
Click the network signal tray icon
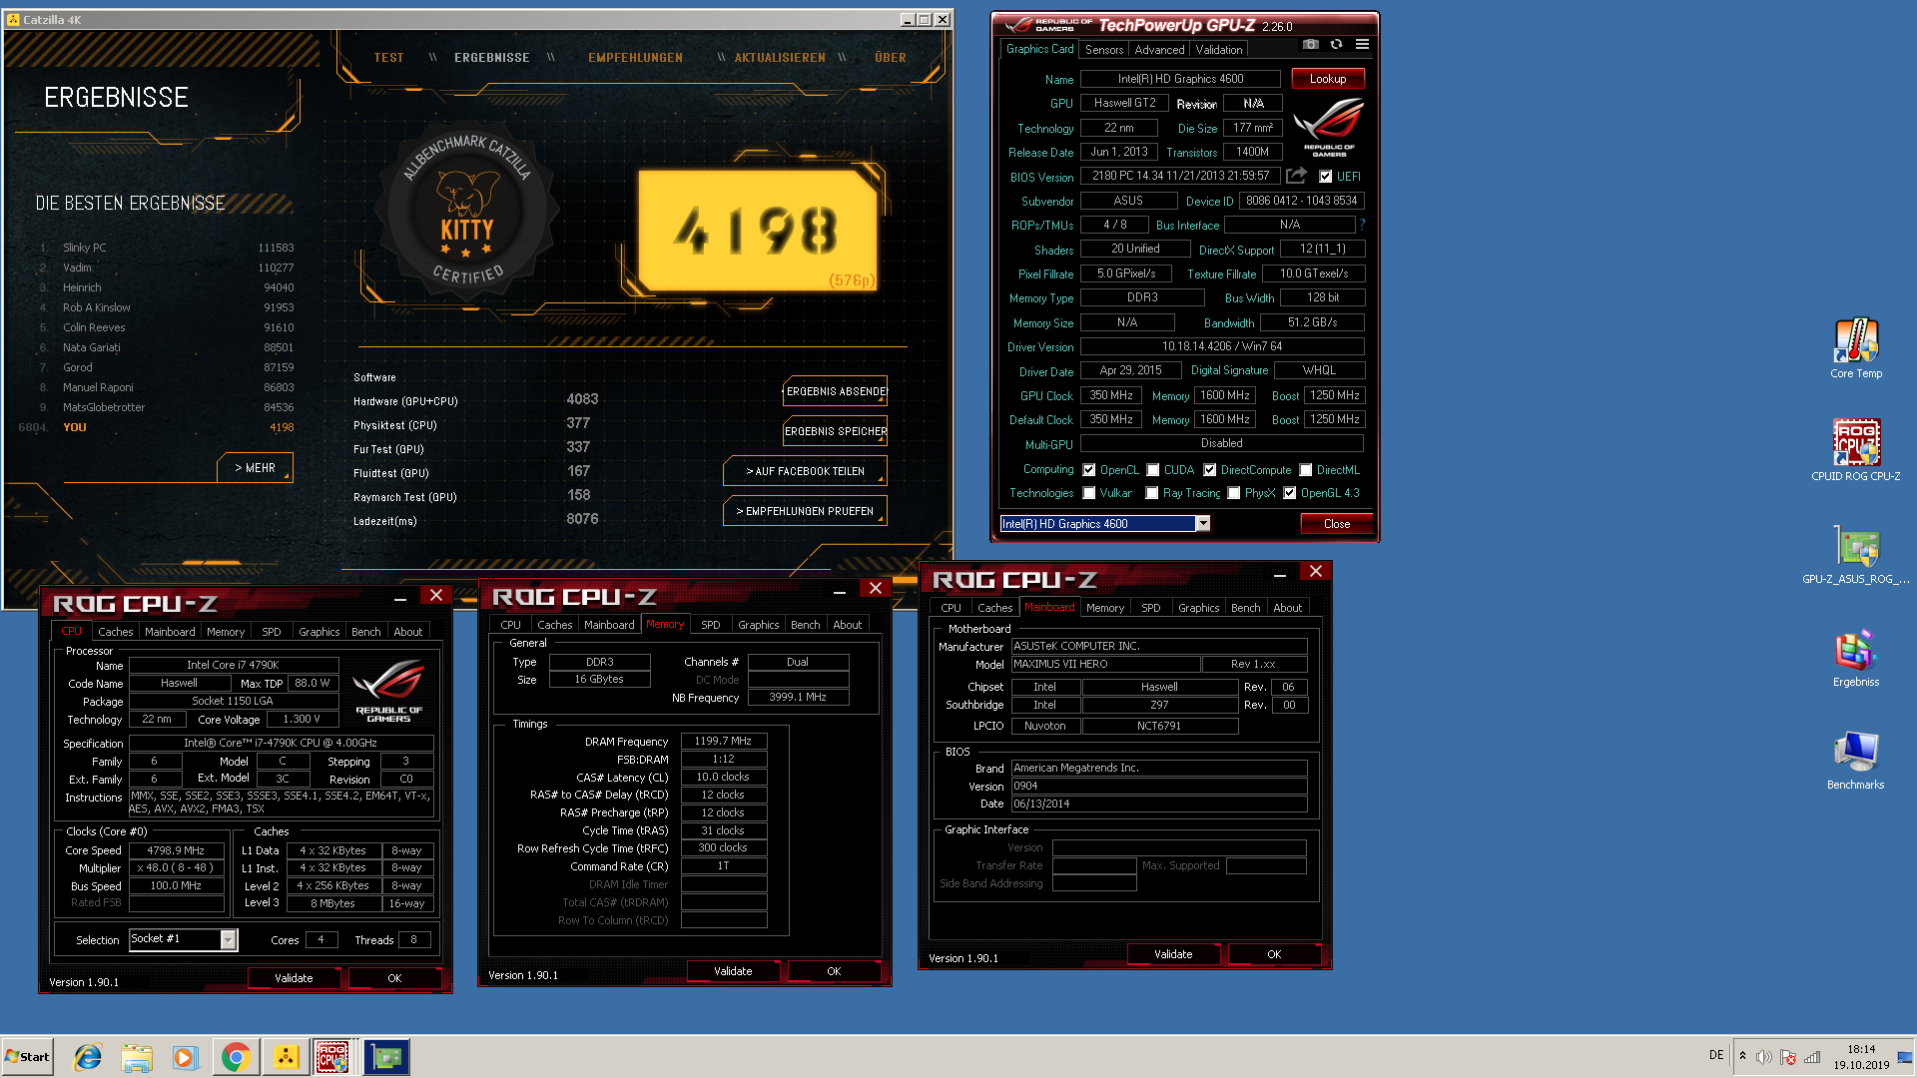(x=1812, y=1057)
